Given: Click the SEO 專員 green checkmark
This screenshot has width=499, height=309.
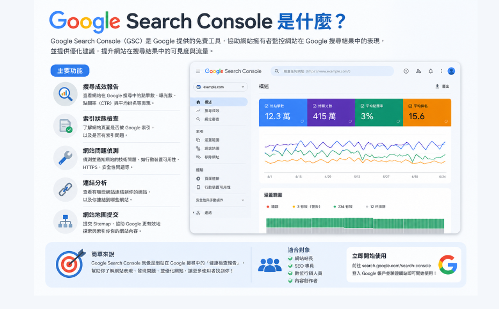Looking at the screenshot, I should (x=290, y=266).
